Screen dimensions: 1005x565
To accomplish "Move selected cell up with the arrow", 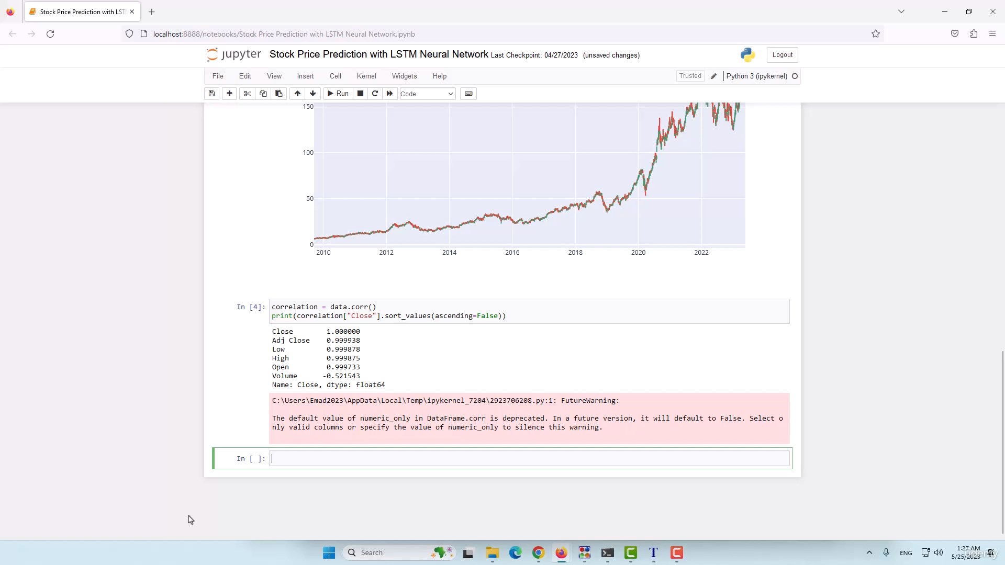I will 297,94.
